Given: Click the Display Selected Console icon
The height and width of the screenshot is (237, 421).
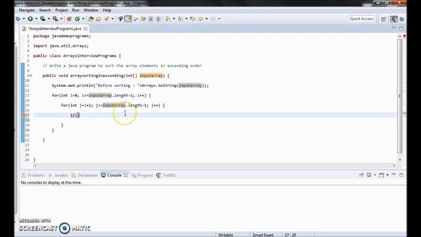Looking at the screenshot, I should [x=369, y=175].
